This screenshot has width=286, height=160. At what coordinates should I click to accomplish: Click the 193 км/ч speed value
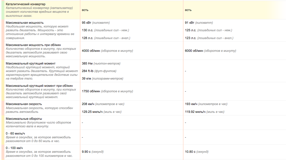click(x=191, y=104)
